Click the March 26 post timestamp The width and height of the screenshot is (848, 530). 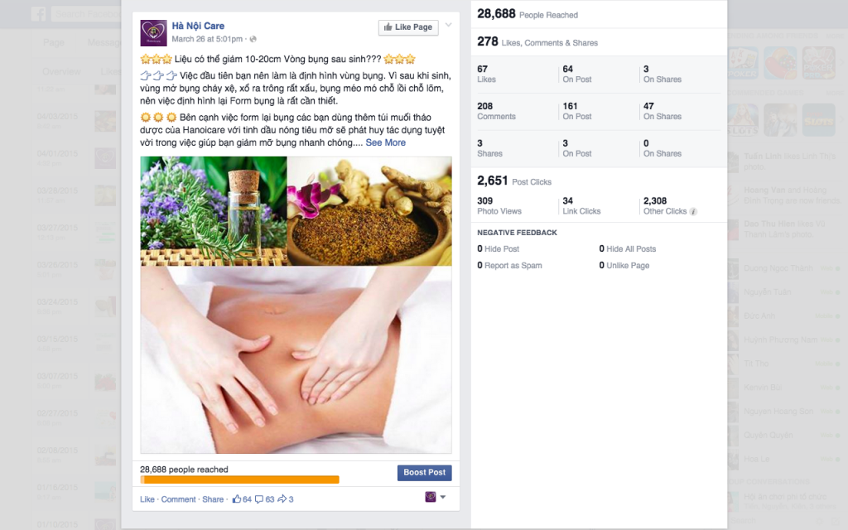point(207,39)
